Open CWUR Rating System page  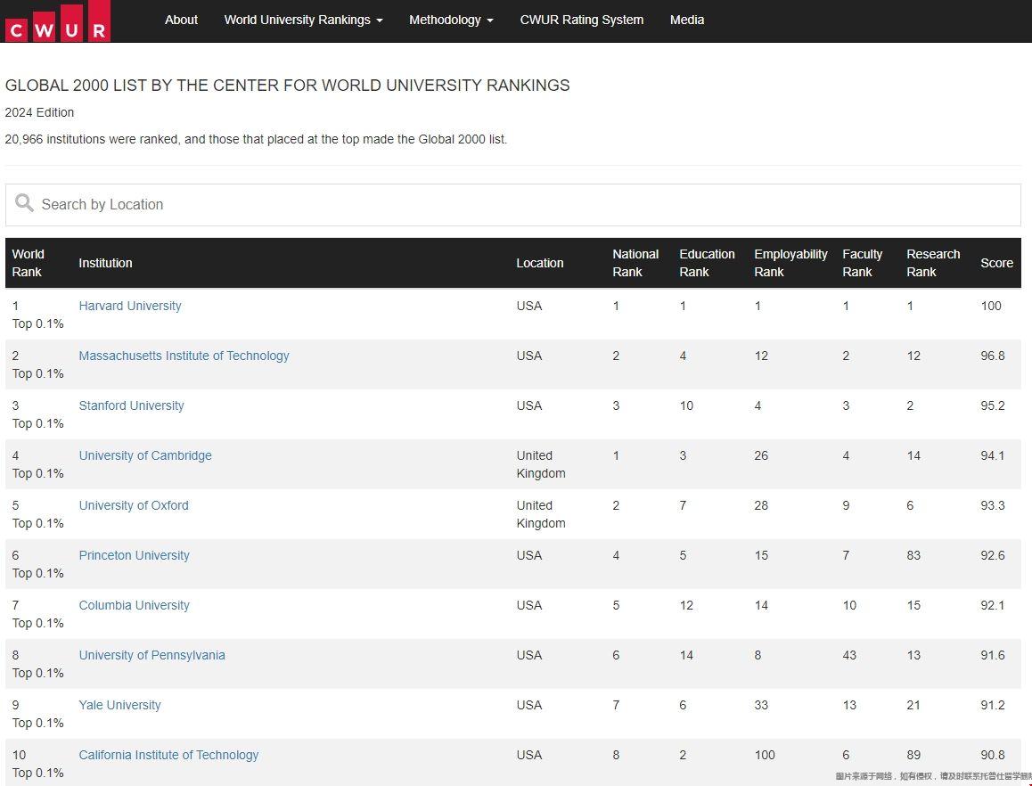(582, 20)
